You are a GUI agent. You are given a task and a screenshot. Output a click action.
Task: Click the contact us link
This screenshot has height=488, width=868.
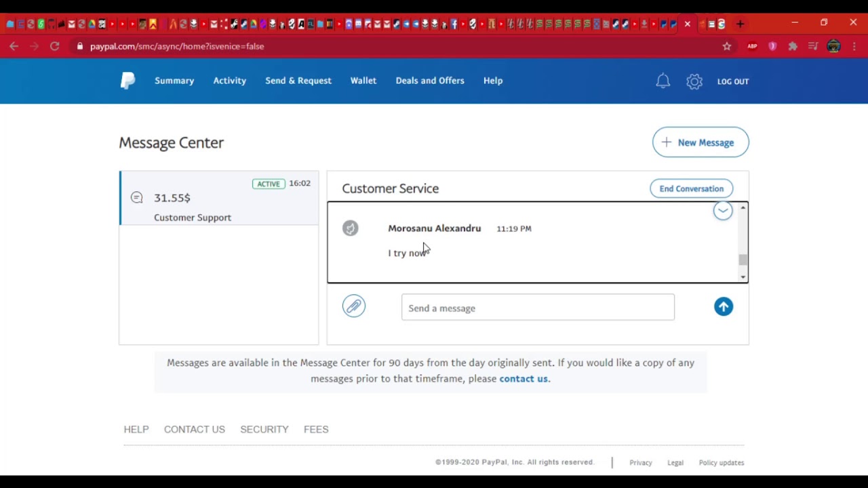coord(524,379)
